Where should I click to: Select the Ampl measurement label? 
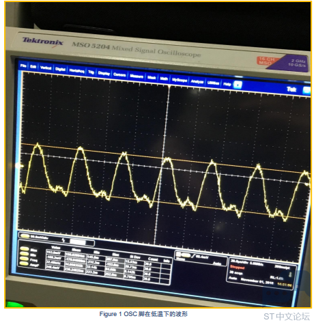[x=35, y=265]
